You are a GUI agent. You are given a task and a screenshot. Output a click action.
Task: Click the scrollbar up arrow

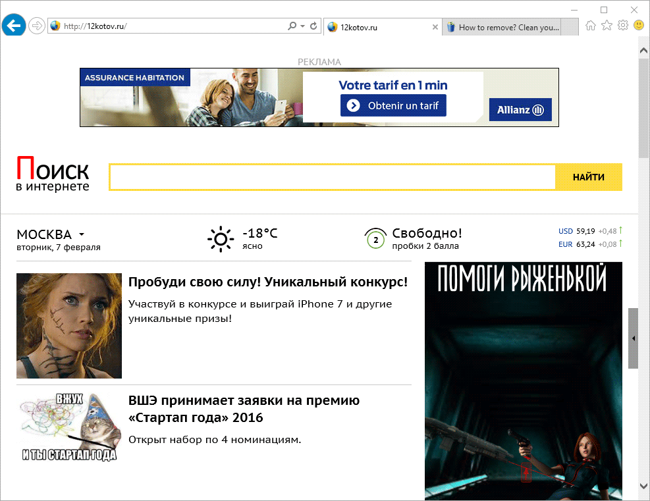(644, 51)
